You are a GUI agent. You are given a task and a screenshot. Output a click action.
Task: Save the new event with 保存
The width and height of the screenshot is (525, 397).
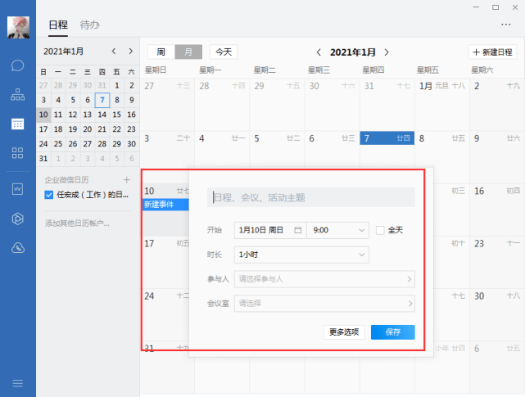coord(393,332)
